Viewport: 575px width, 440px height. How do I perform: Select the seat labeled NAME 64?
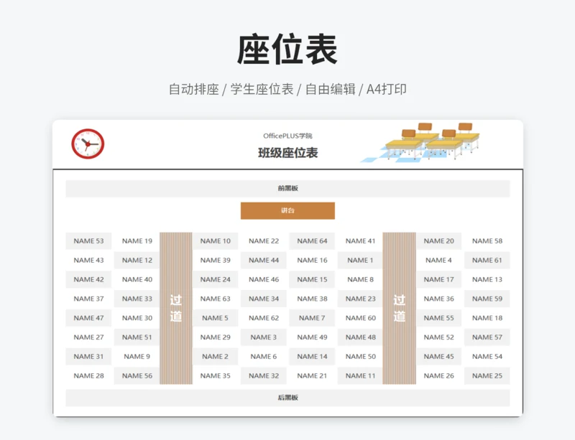point(311,241)
